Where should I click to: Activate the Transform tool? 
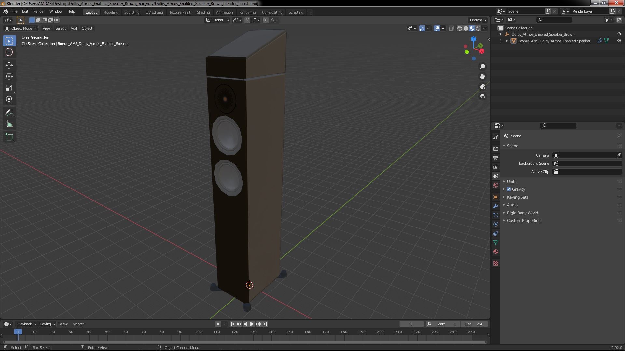(9, 99)
